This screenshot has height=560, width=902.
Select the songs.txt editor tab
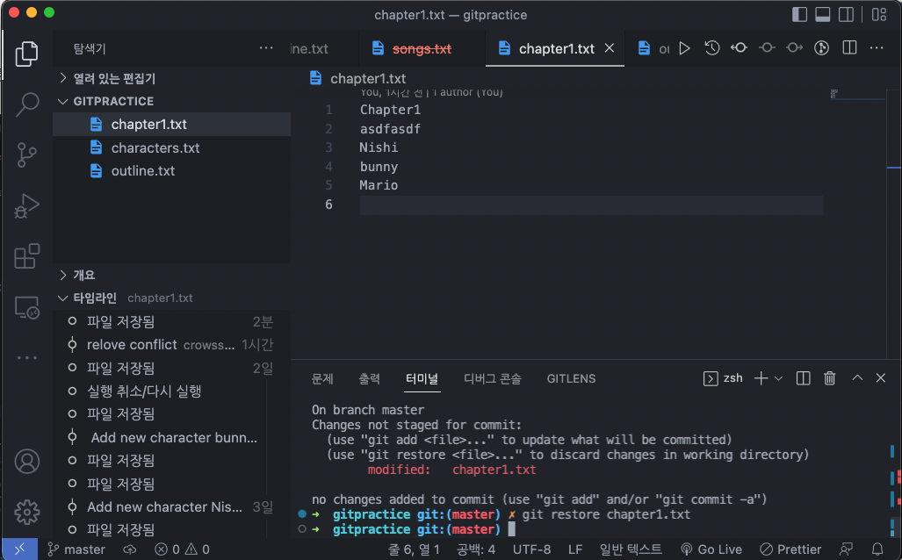click(422, 49)
